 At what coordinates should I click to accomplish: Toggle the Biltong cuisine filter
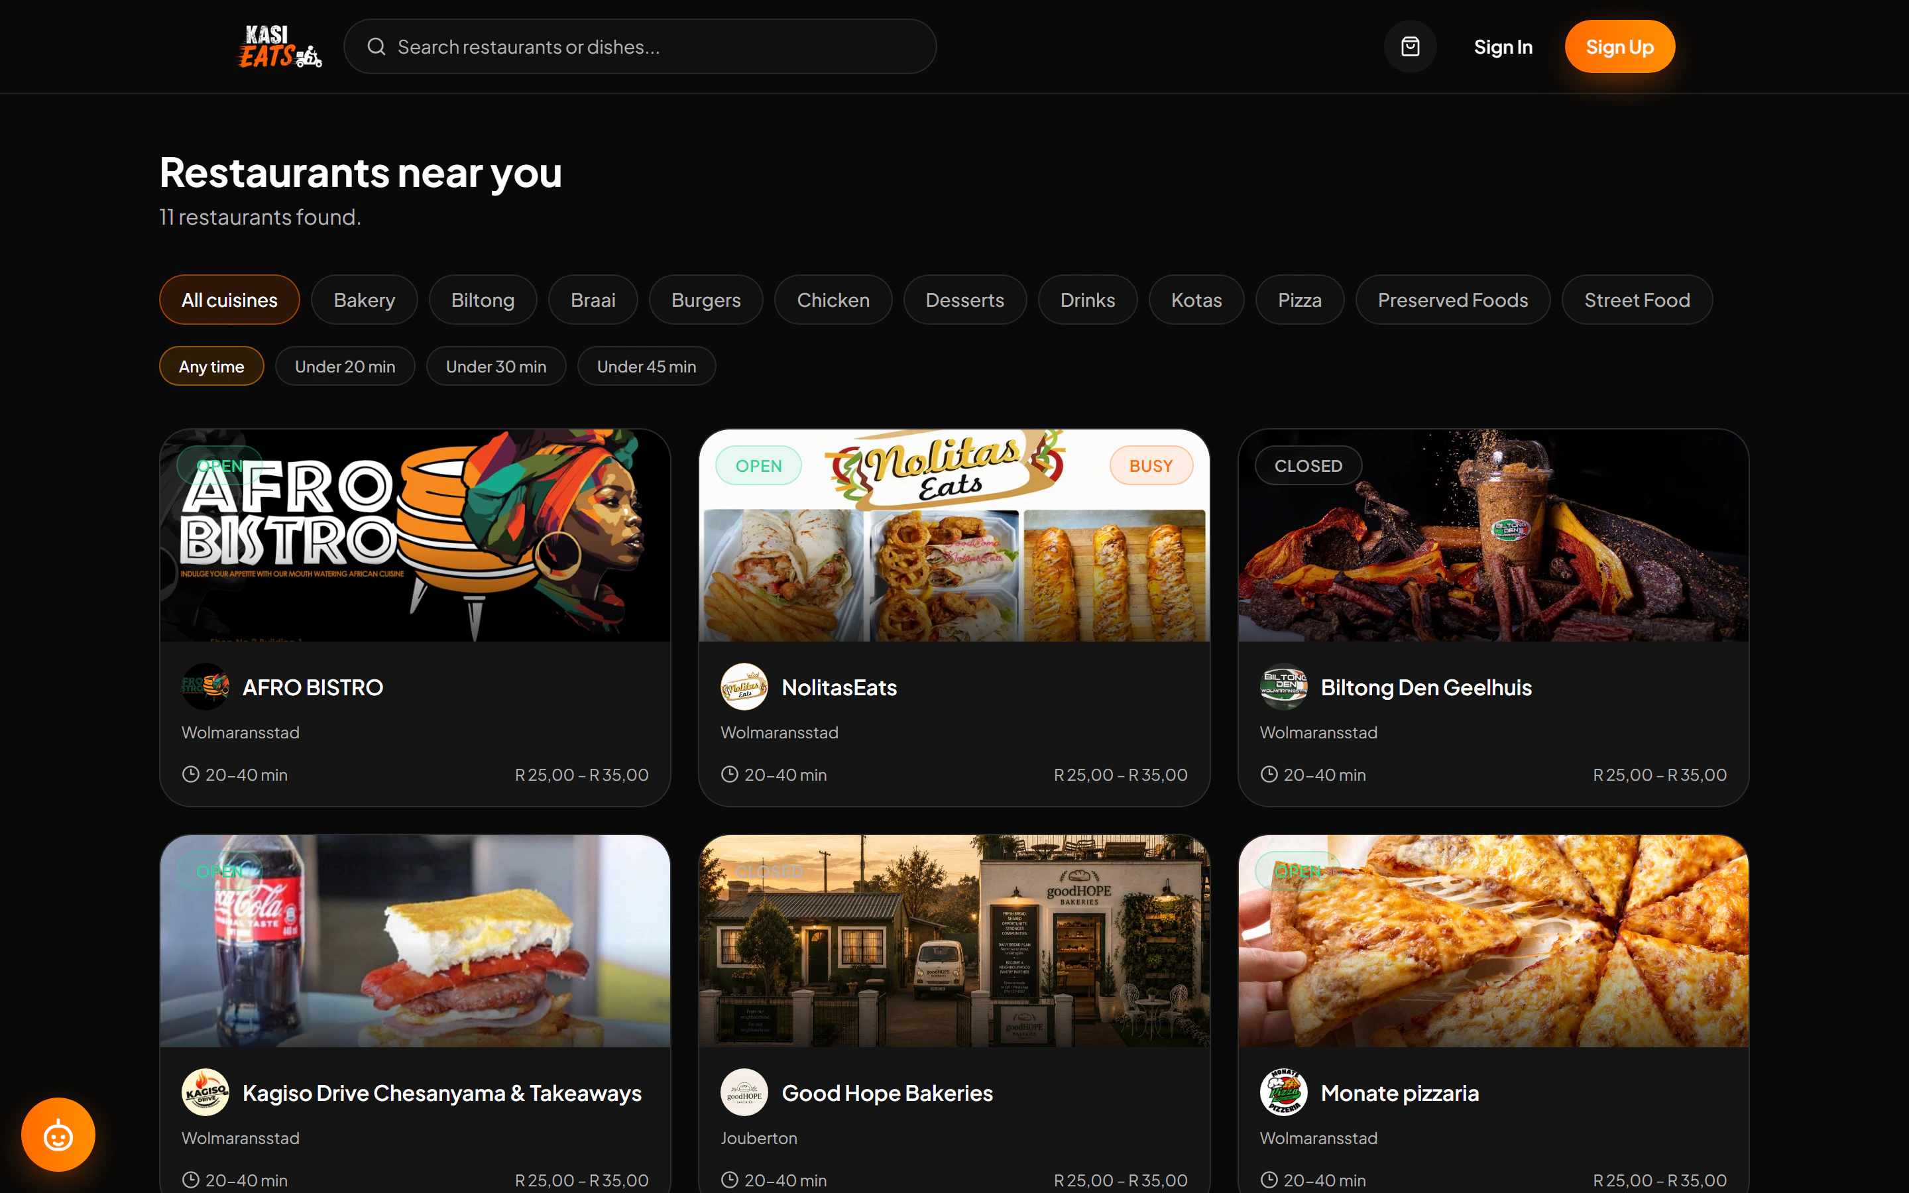[x=483, y=300]
